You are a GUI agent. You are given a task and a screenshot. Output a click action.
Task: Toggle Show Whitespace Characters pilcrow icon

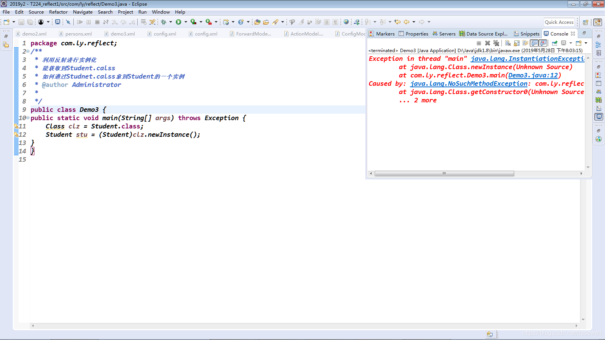tap(335, 22)
